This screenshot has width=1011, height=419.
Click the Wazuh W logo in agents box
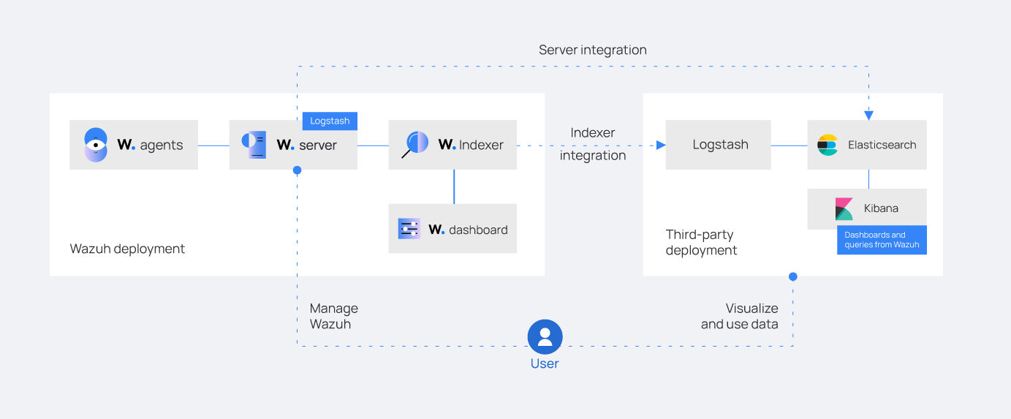126,145
